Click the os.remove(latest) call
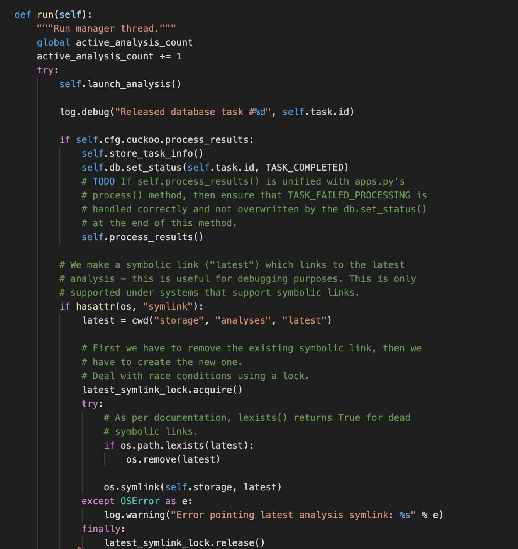The image size is (518, 549). pos(173,459)
